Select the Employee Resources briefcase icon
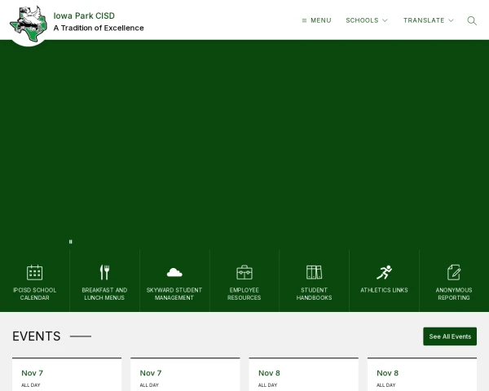The width and height of the screenshot is (489, 391). (244, 273)
